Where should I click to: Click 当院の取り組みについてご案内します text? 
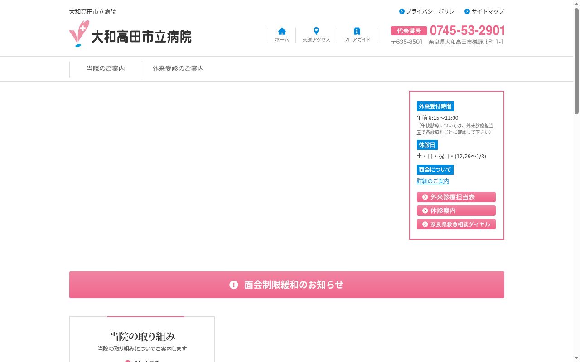pos(142,349)
